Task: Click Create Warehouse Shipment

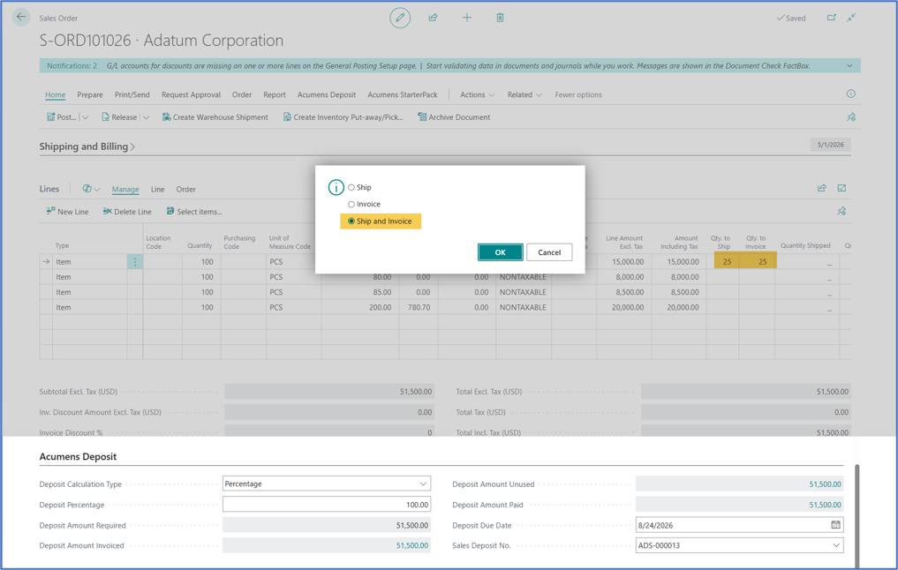Action: click(x=215, y=116)
